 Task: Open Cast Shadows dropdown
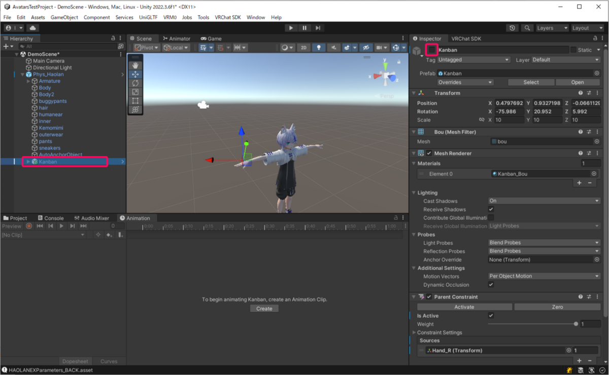click(x=544, y=201)
